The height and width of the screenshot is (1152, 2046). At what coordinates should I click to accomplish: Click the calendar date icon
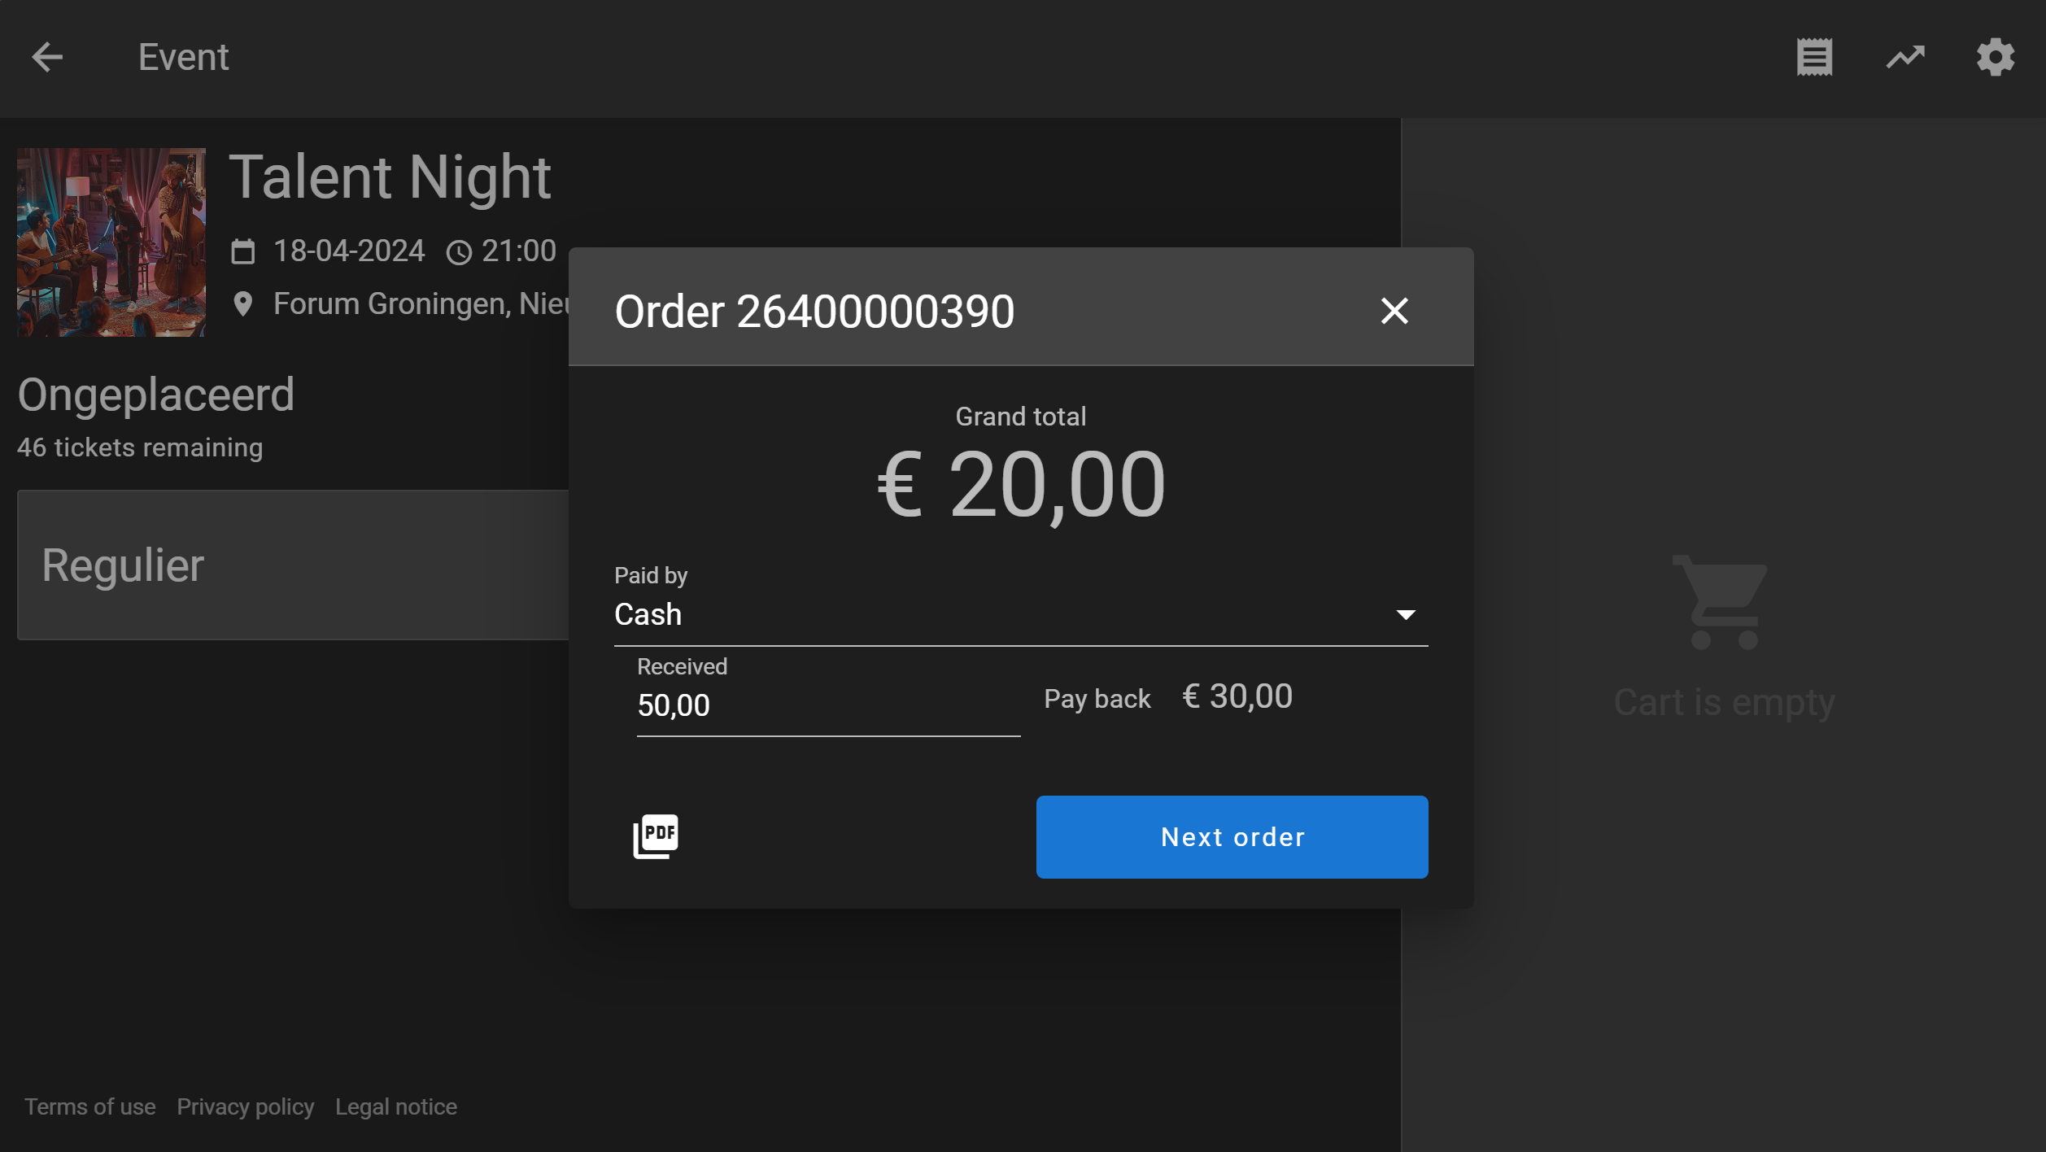point(242,251)
